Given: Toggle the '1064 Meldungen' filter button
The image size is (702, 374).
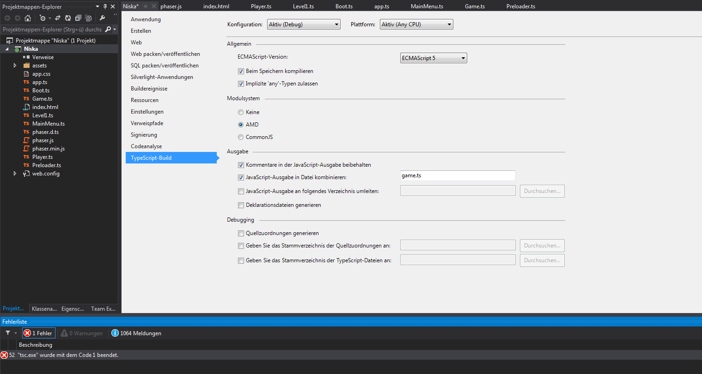Looking at the screenshot, I should (x=136, y=333).
